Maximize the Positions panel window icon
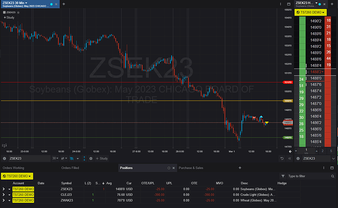Viewport: 338px width, 208px height. click(x=332, y=168)
